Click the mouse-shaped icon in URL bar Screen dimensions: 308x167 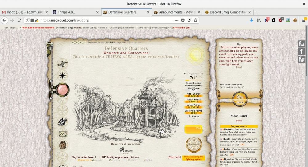(x=189, y=20)
